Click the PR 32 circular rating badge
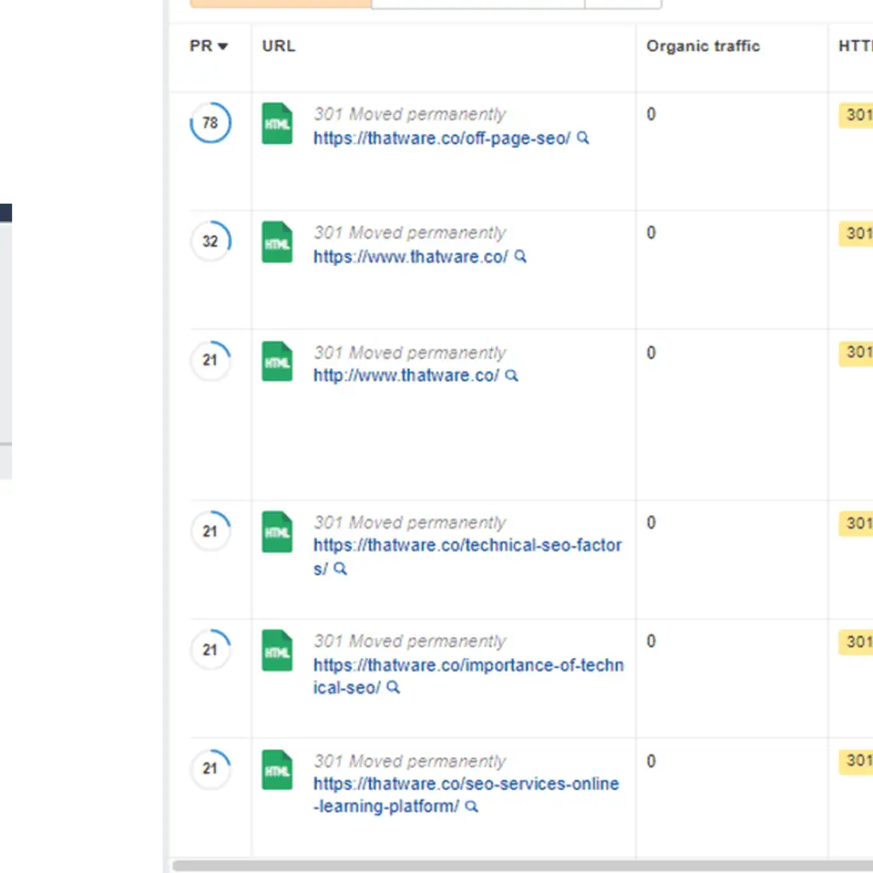Image resolution: width=873 pixels, height=873 pixels. point(211,241)
